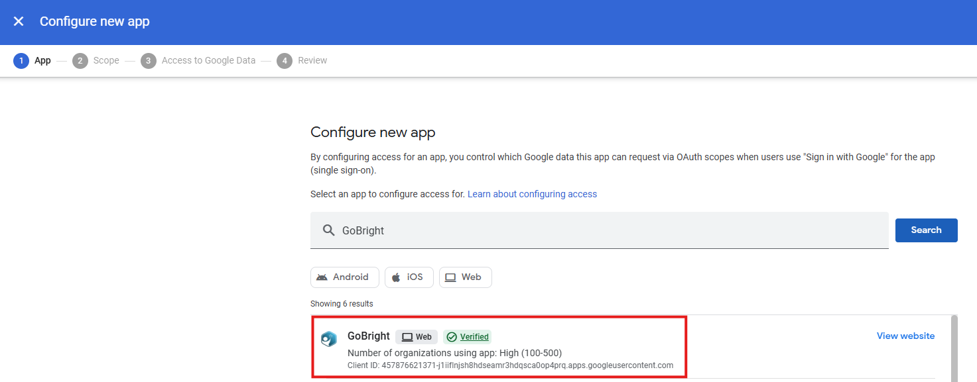
Task: Click the GoBright app logo icon
Action: (328, 339)
